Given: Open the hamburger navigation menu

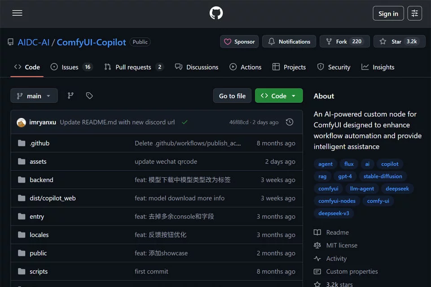Looking at the screenshot, I should (x=17, y=13).
